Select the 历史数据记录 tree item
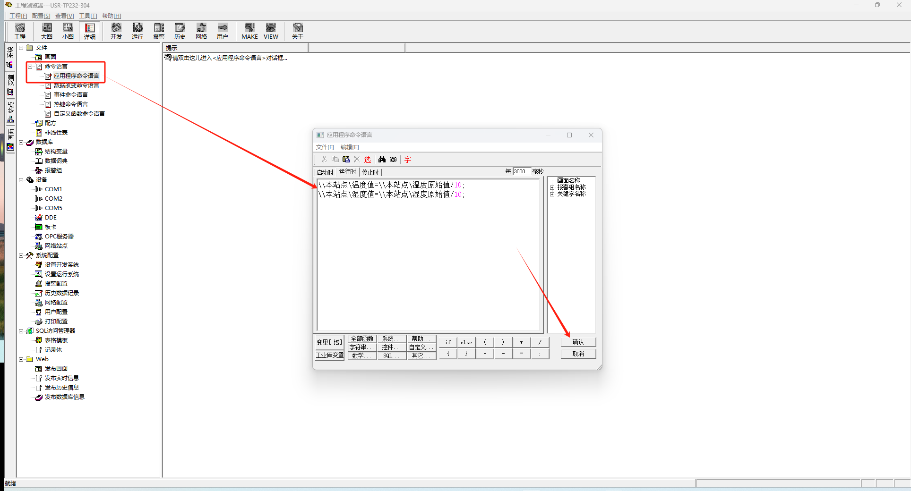 coord(62,293)
